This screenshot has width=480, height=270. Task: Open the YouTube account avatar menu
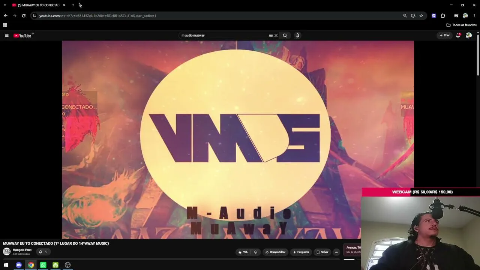tap(468, 36)
